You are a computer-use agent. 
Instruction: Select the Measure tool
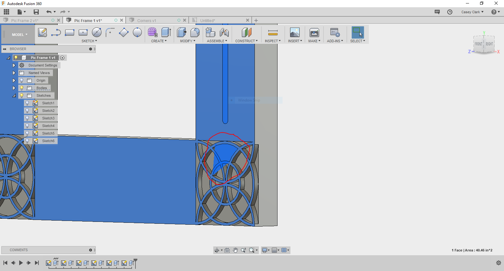pyautogui.click(x=273, y=32)
